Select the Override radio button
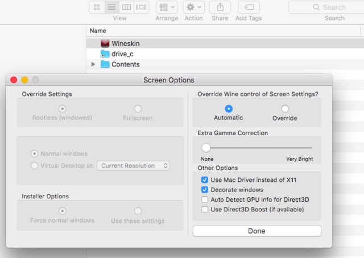 285,109
